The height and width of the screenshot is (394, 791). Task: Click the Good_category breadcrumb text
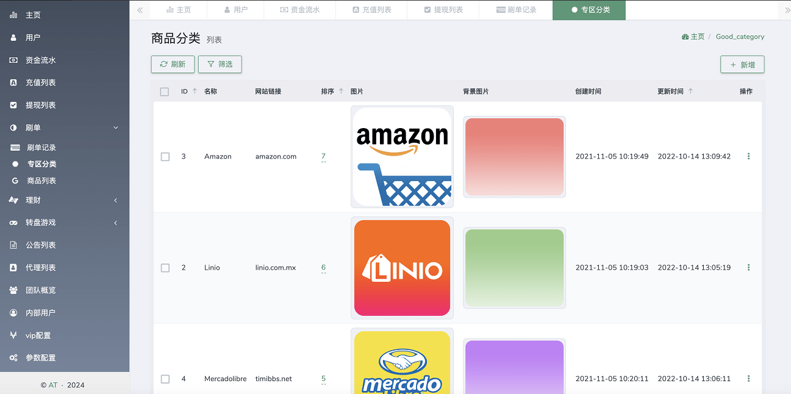pos(740,37)
